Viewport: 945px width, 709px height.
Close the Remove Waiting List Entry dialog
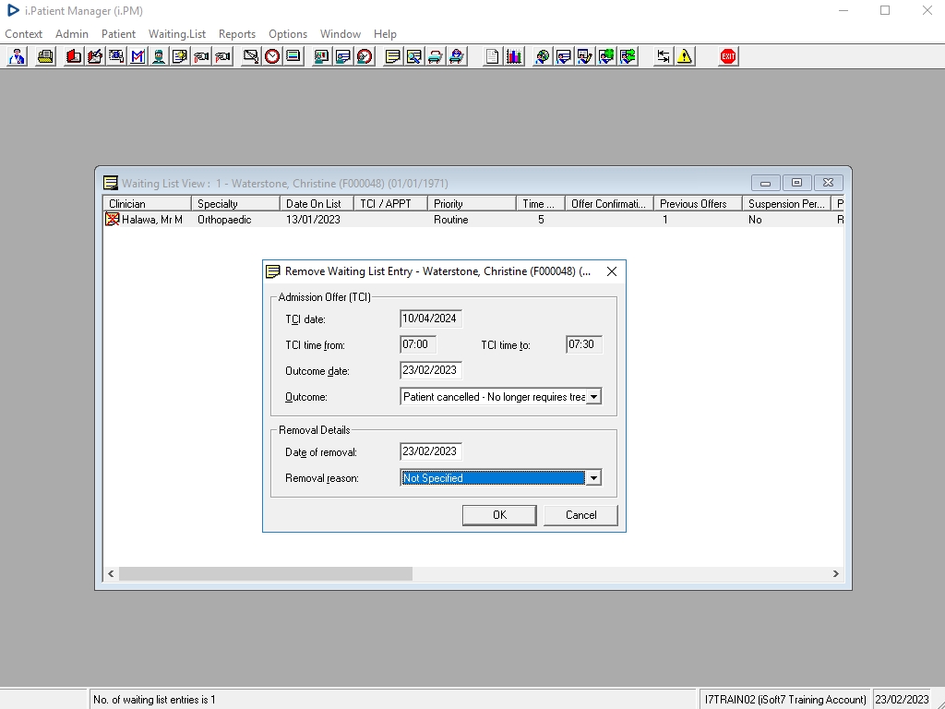coord(612,271)
